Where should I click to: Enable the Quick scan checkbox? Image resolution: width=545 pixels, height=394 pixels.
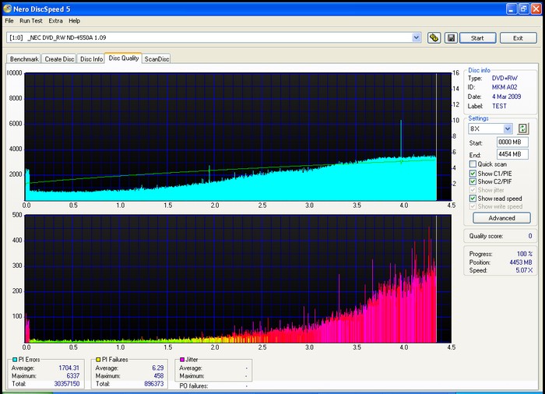pos(473,164)
